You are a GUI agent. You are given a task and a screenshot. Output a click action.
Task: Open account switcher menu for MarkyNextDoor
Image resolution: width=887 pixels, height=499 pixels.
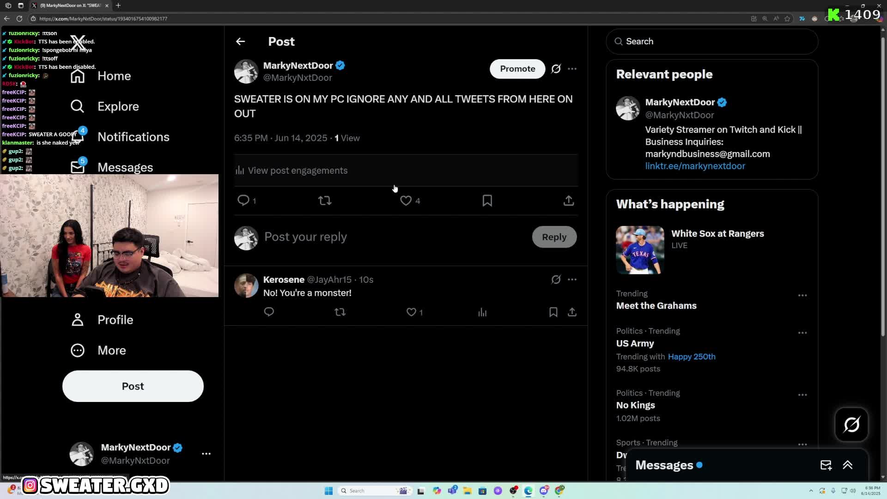pyautogui.click(x=206, y=454)
